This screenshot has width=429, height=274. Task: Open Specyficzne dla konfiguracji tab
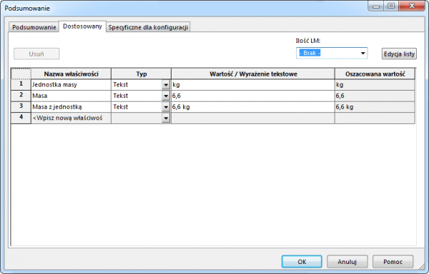pyautogui.click(x=148, y=27)
